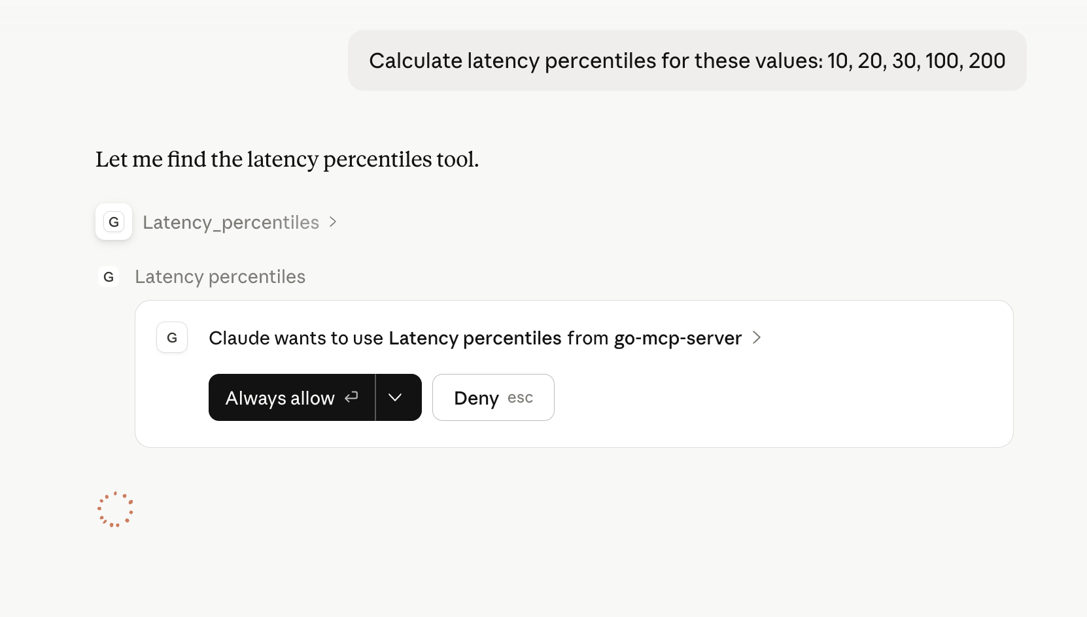Click the Latency percentiles step label
Screen dimensions: 1087x617
220,276
